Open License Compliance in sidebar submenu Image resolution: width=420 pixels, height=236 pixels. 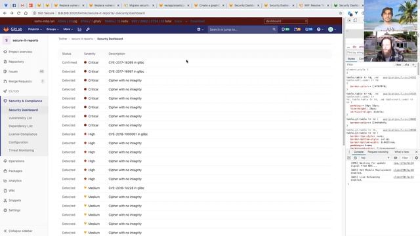click(23, 134)
